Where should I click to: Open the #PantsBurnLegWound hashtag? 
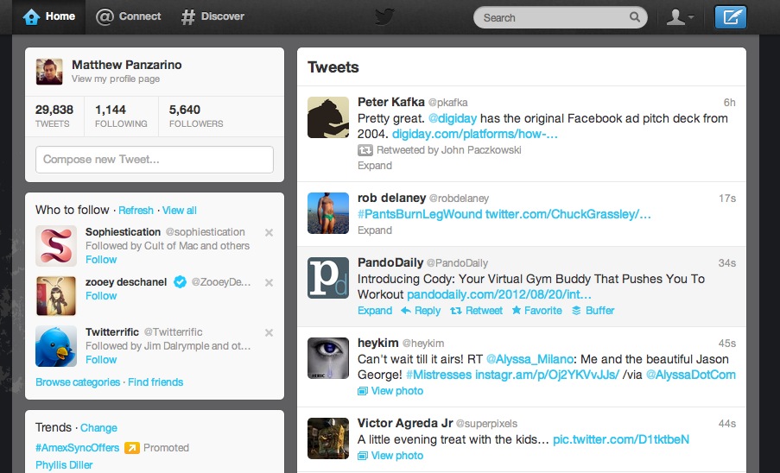pyautogui.click(x=420, y=214)
